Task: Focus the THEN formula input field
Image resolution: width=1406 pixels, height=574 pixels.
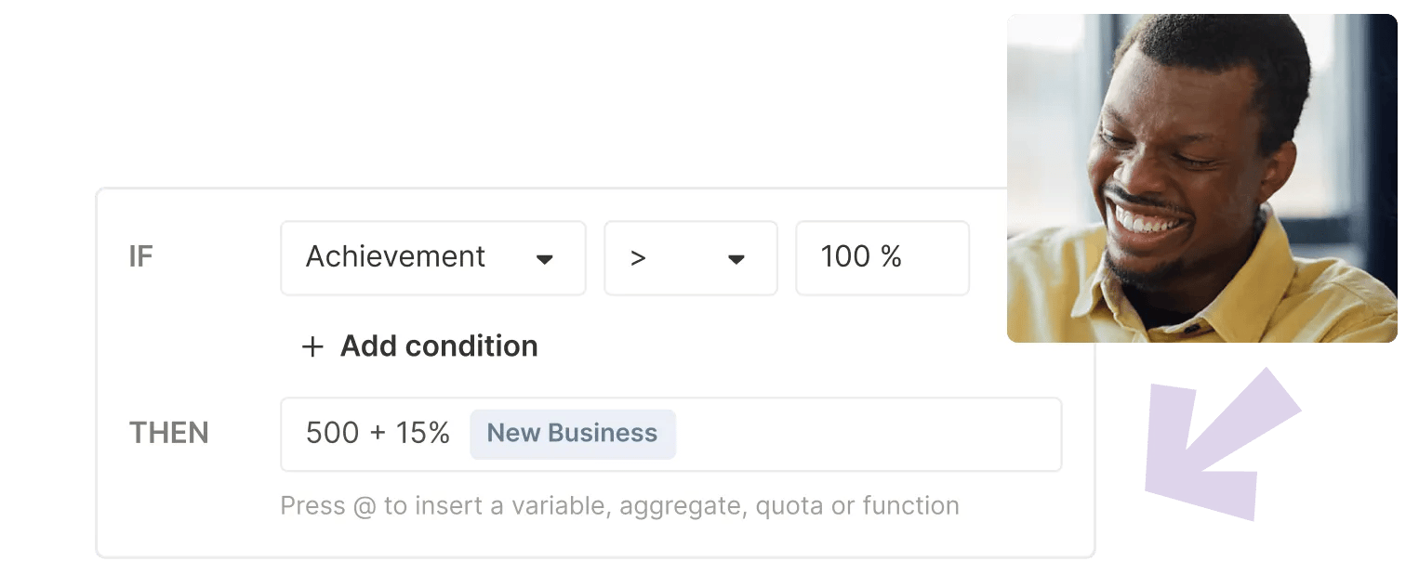Action: click(671, 435)
